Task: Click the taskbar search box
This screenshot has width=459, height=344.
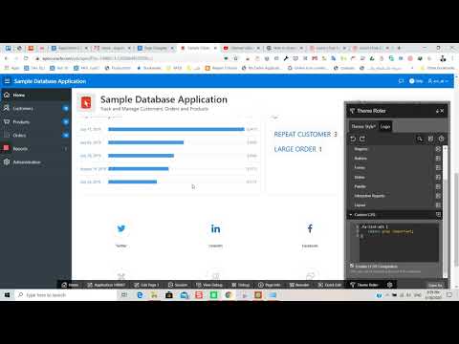Action: [65, 295]
